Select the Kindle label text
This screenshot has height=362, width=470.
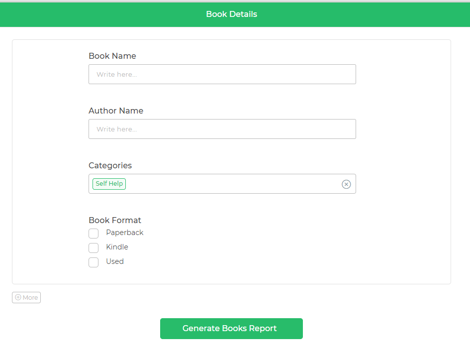117,247
